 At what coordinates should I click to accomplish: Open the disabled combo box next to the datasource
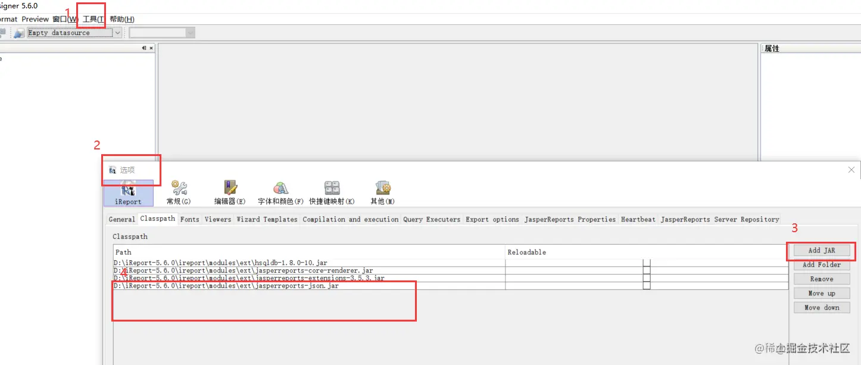pos(162,33)
